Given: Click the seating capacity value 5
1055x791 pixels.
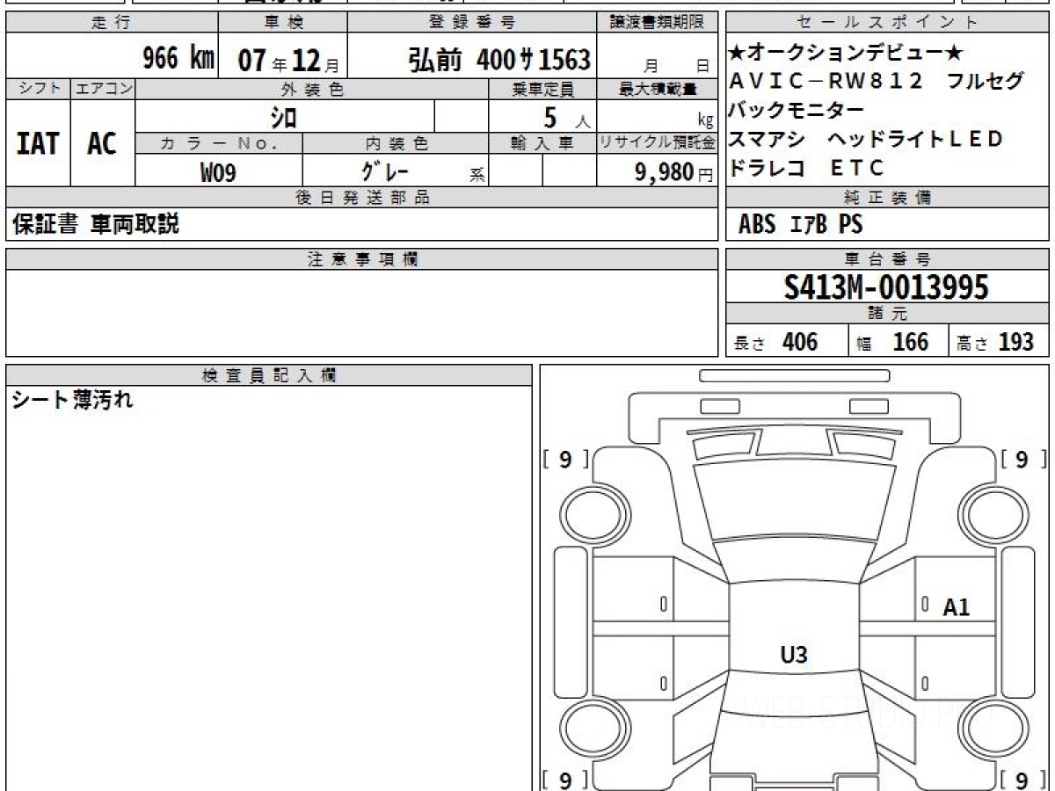Looking at the screenshot, I should 551,116.
